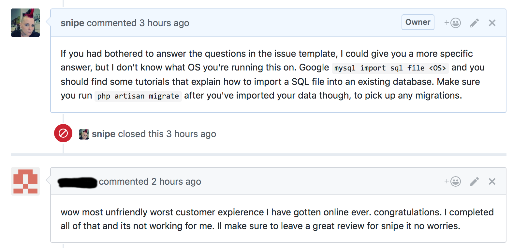Click small snipe avatar in closed event
The width and height of the screenshot is (513, 248).
coord(84,134)
